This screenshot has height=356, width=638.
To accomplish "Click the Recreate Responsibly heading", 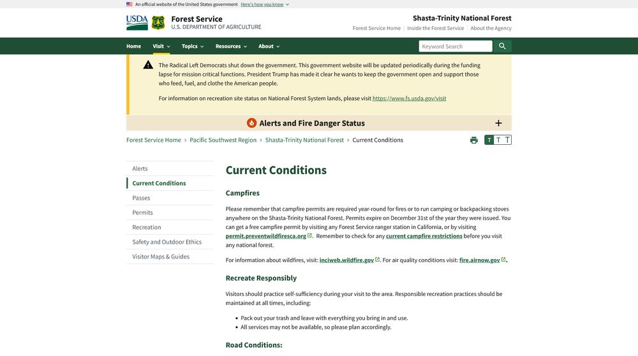I will coord(261,278).
